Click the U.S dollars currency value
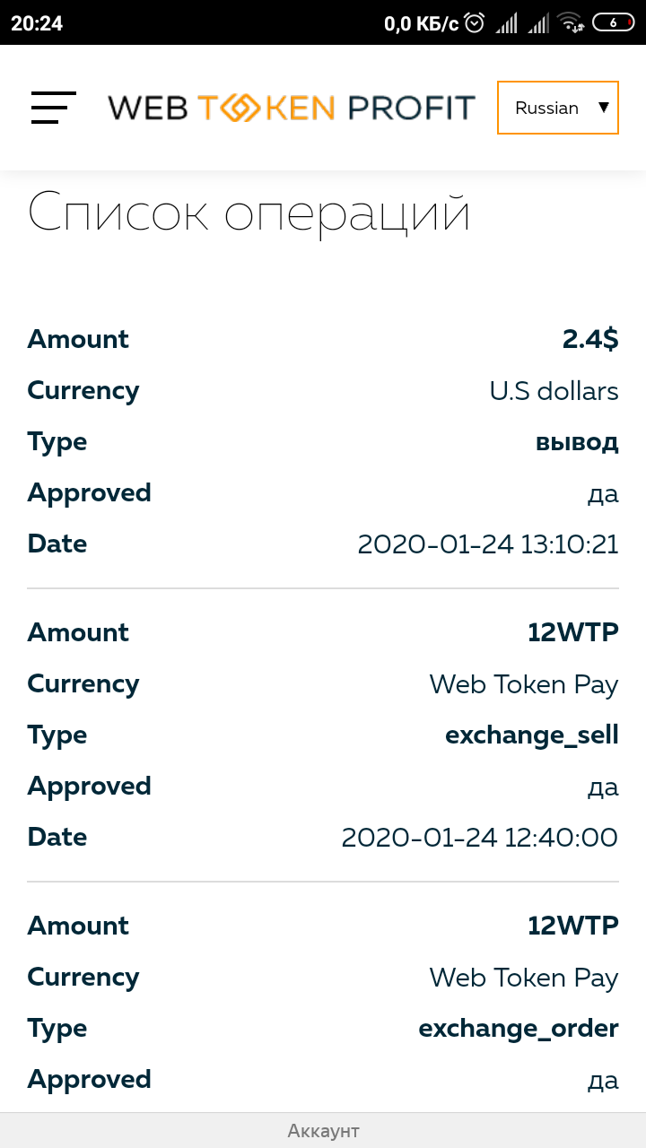 [554, 391]
